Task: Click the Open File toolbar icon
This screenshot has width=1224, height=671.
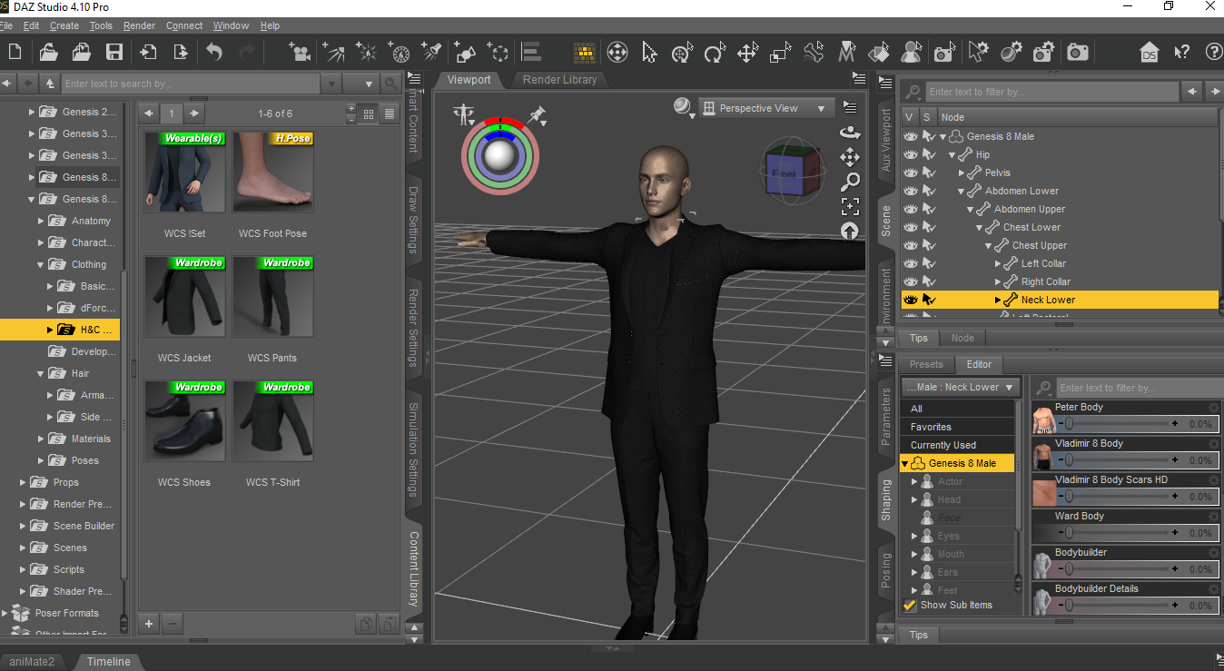Action: [48, 52]
